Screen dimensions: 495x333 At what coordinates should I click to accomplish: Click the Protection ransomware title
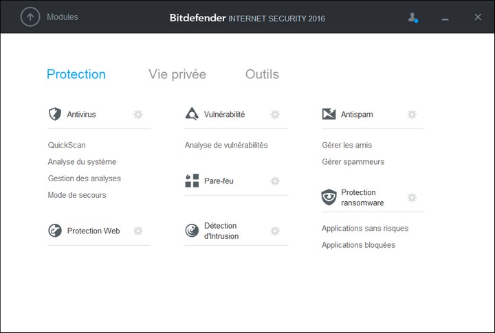(362, 198)
